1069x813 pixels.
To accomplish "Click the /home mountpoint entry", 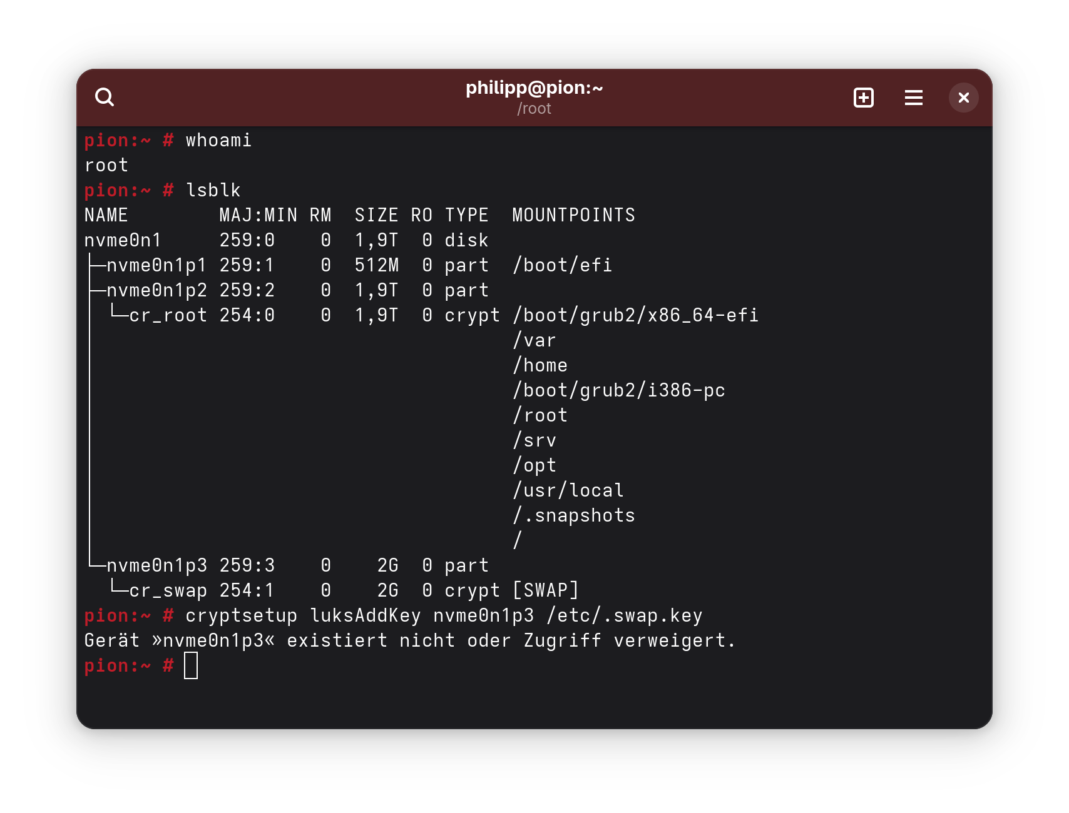I will coord(540,365).
